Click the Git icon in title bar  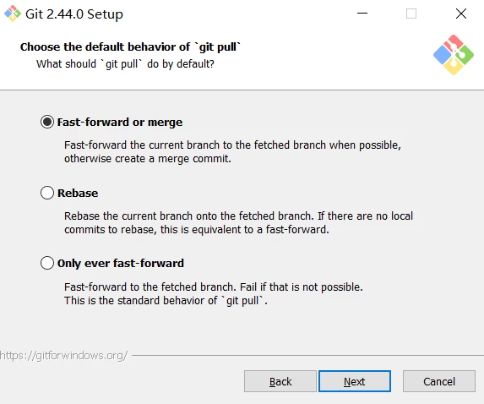click(x=13, y=14)
